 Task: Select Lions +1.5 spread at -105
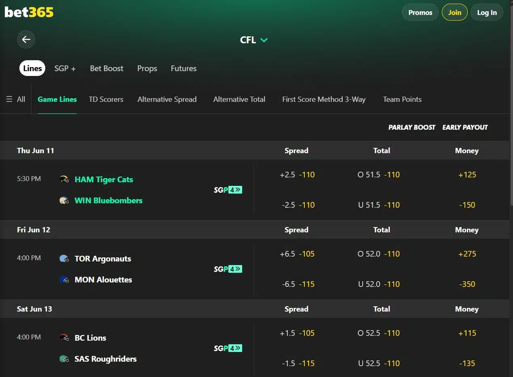pyautogui.click(x=297, y=333)
